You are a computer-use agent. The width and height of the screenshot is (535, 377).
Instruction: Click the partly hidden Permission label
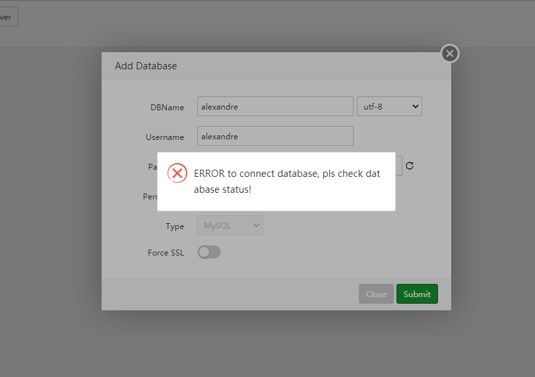tap(150, 197)
